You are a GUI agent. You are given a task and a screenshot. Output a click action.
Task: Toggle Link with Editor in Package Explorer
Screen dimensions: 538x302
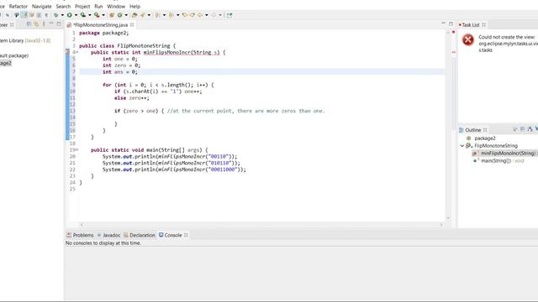pyautogui.click(x=36, y=24)
